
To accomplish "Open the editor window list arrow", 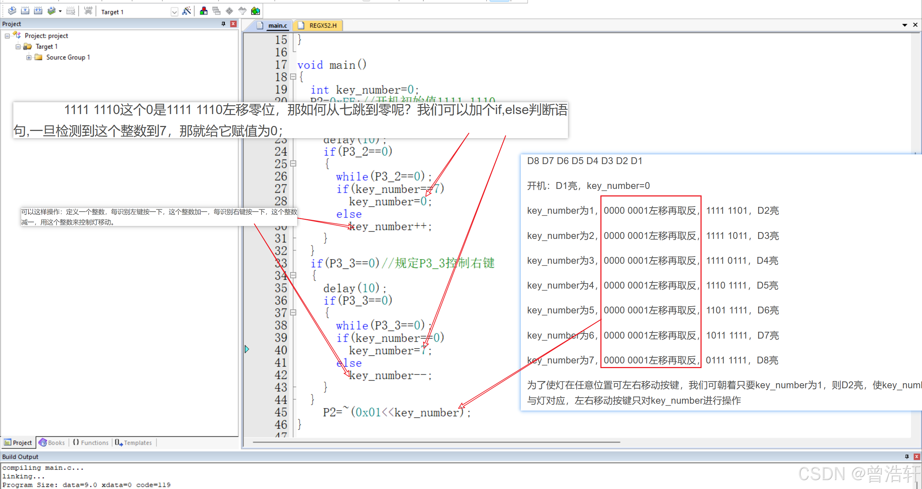I will pyautogui.click(x=904, y=25).
